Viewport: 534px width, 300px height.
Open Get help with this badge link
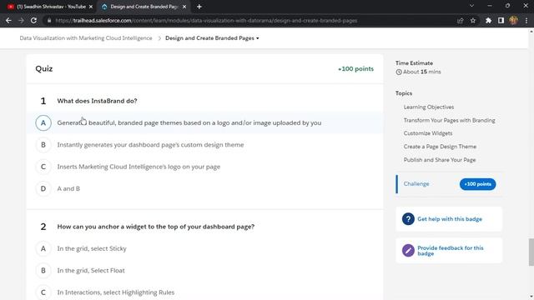pos(450,219)
